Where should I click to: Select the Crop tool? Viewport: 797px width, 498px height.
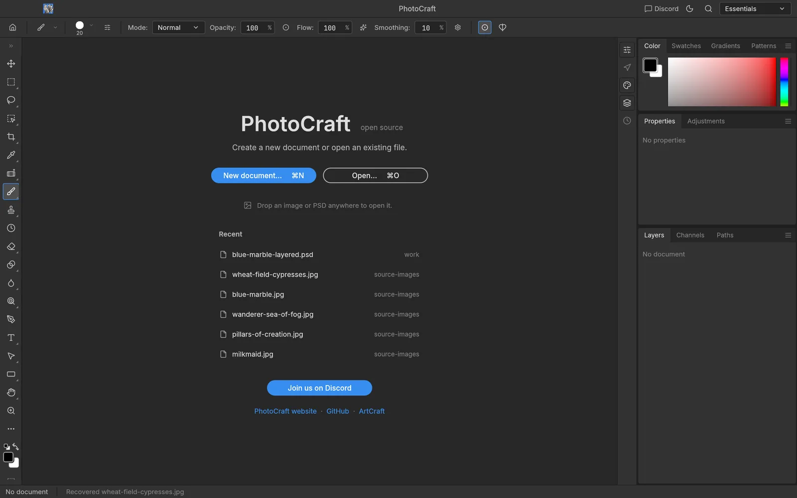click(x=11, y=137)
